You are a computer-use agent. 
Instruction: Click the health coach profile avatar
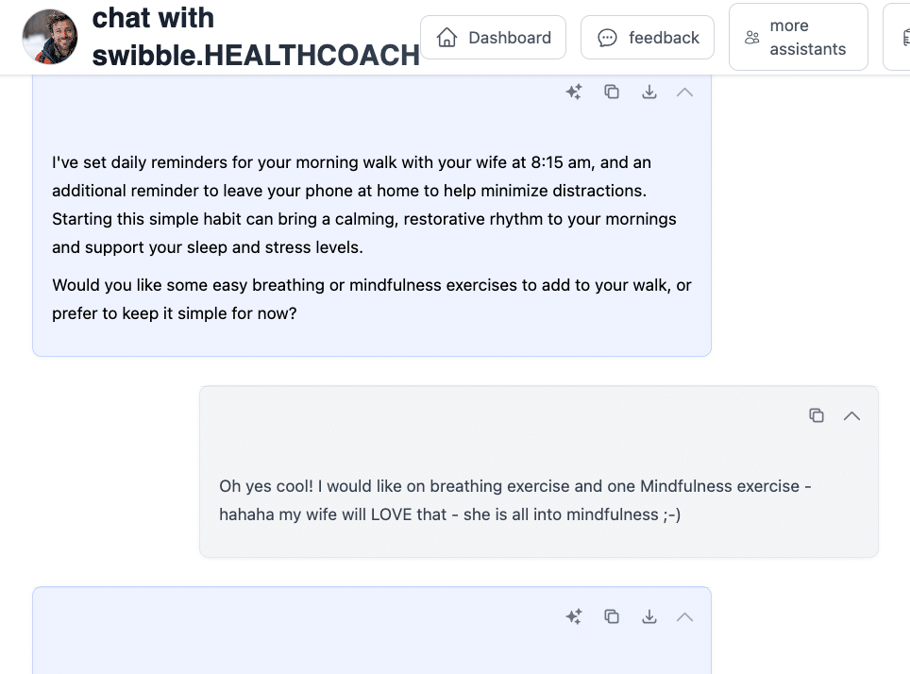point(50,37)
